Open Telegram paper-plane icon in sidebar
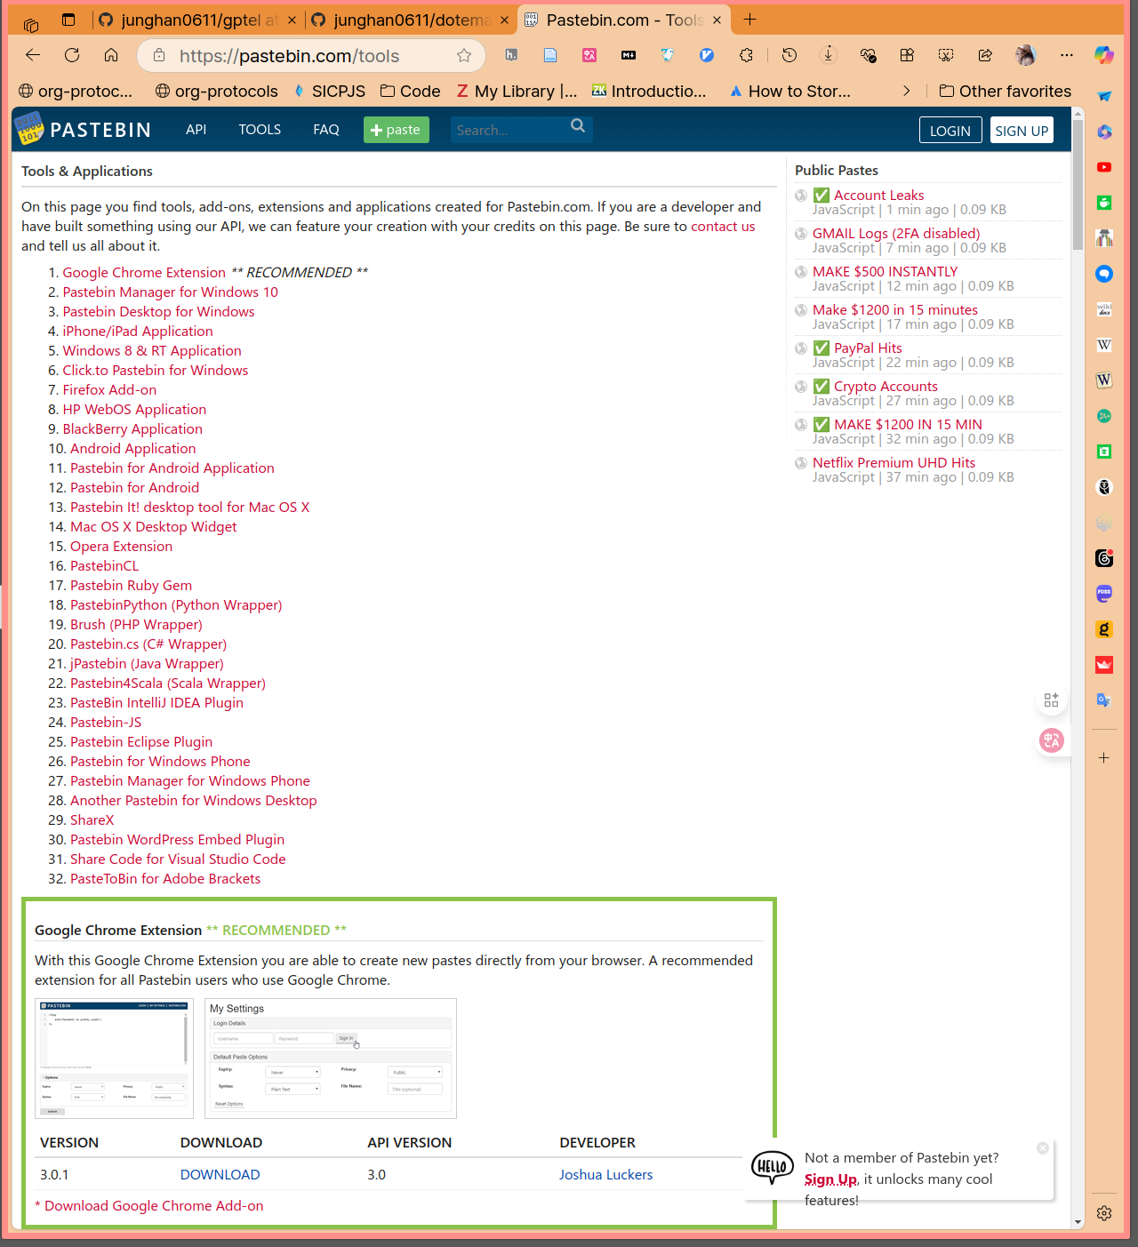 1104,96
